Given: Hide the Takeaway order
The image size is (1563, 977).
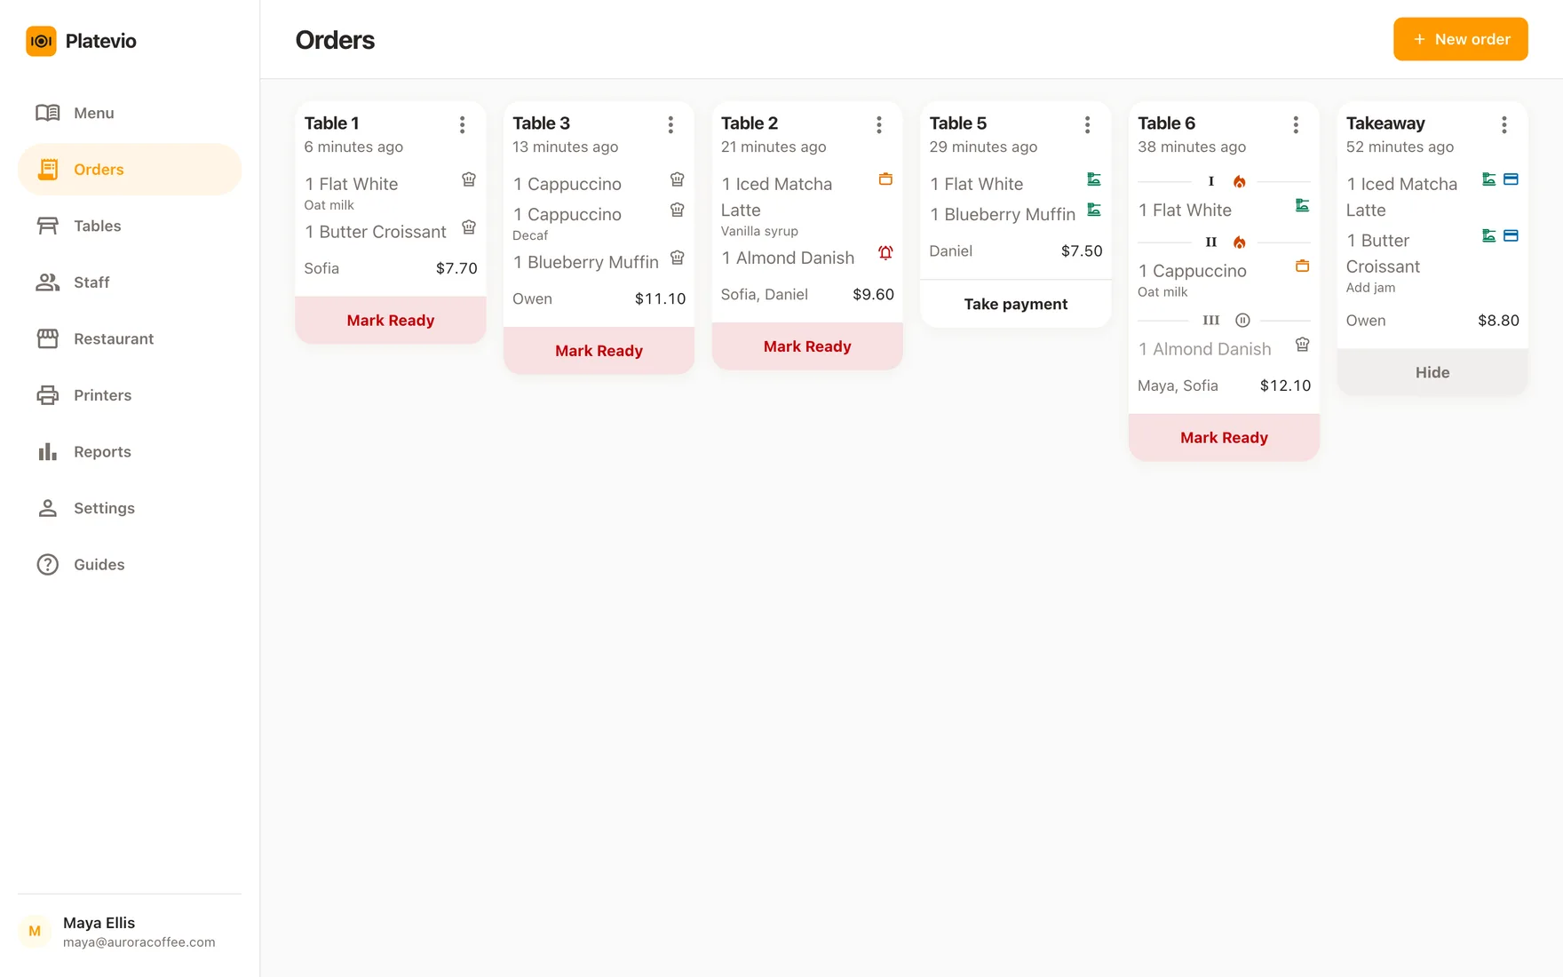Looking at the screenshot, I should tap(1432, 372).
